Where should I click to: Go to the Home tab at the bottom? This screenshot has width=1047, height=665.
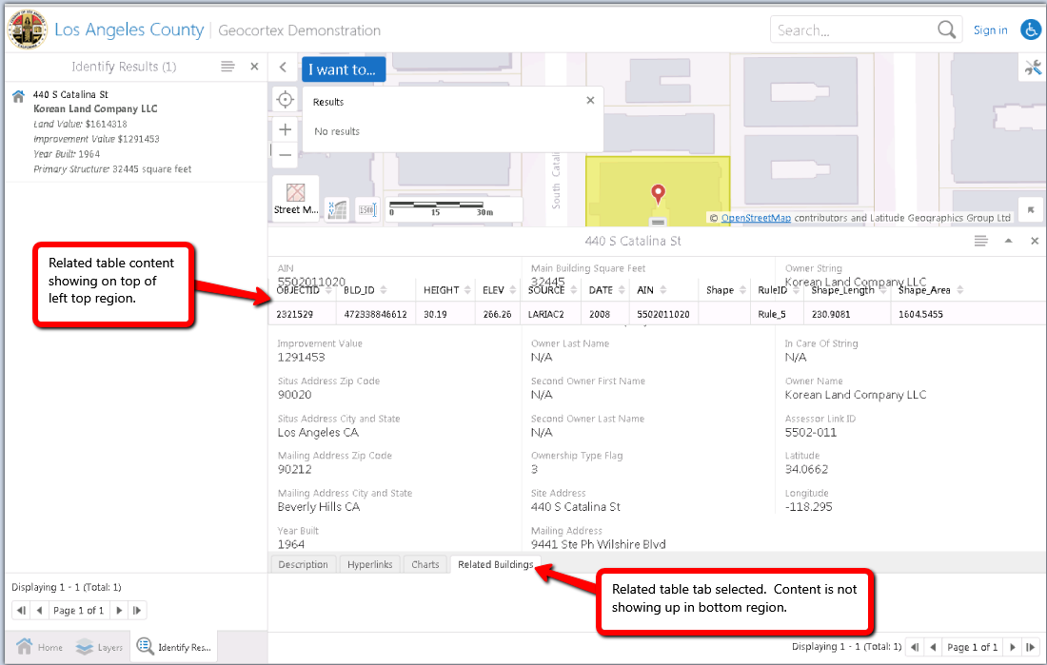40,647
